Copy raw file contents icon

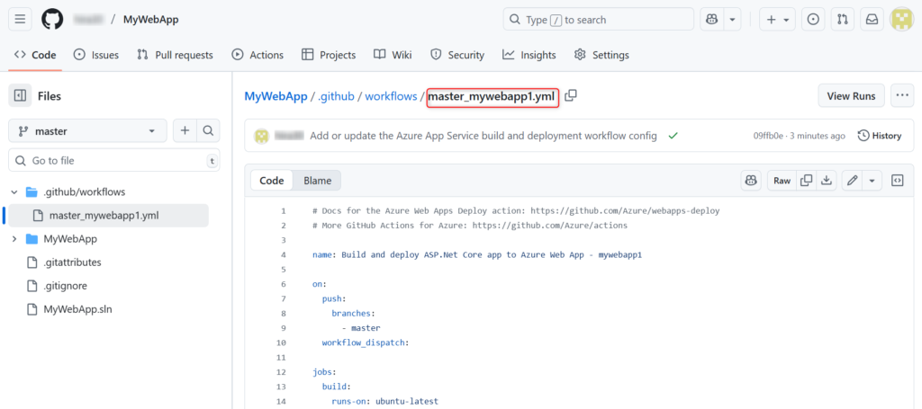(807, 180)
